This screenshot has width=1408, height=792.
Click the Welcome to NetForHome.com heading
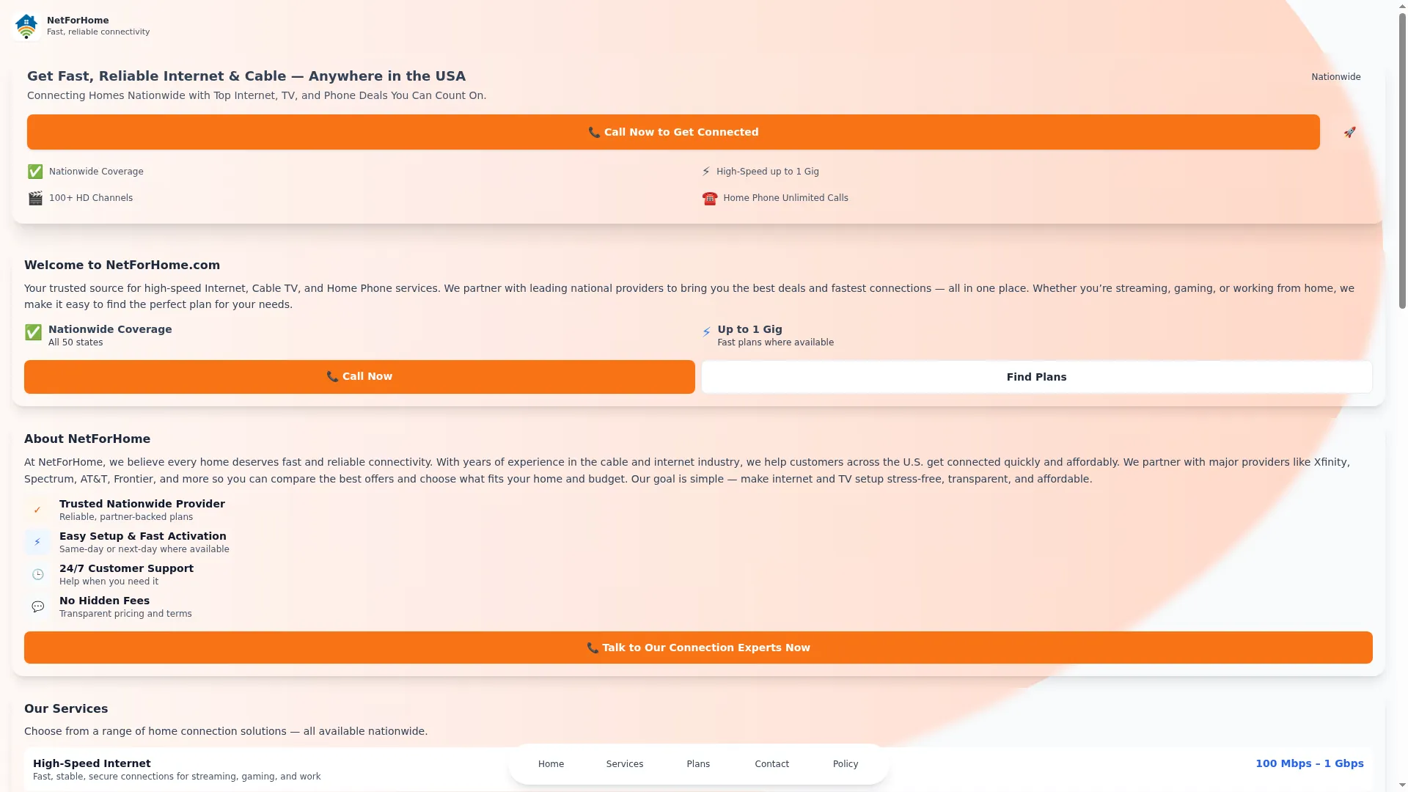pyautogui.click(x=122, y=265)
